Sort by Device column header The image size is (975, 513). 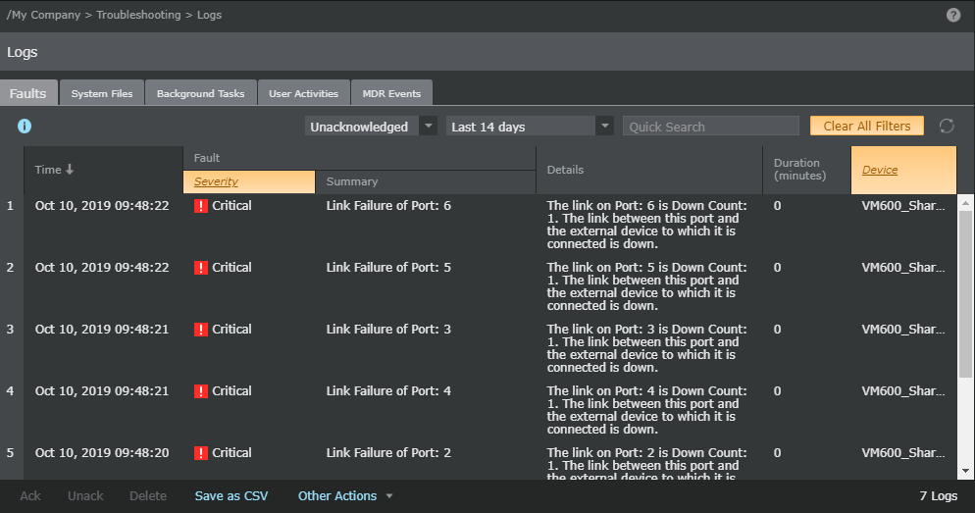(879, 170)
